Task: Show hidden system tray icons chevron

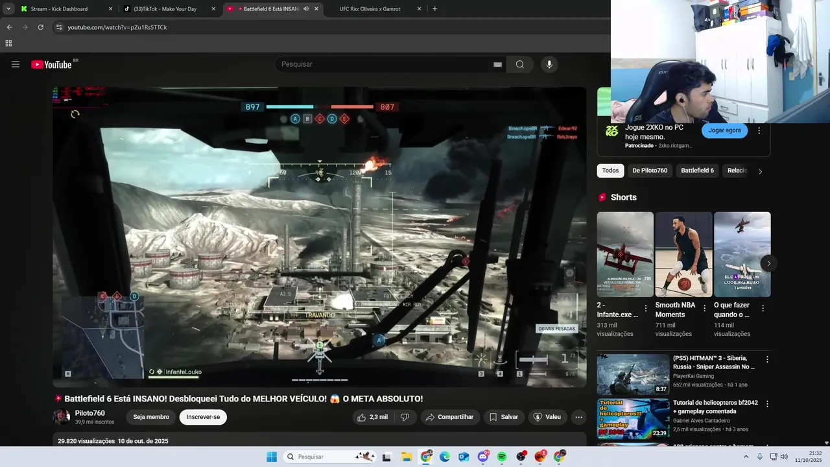Action: tap(746, 457)
